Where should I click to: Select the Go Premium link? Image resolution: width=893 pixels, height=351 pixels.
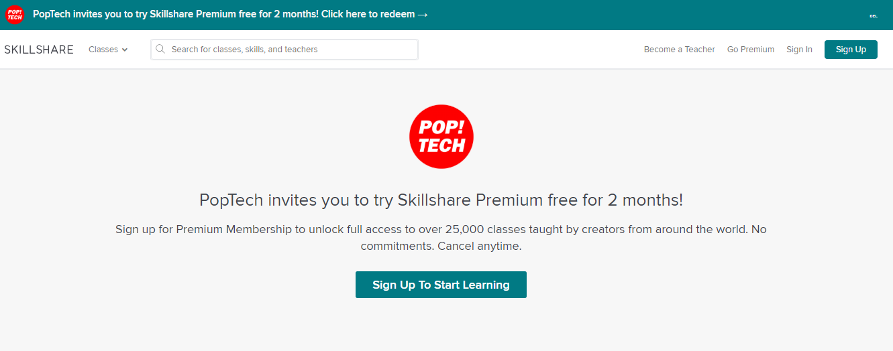tap(750, 50)
